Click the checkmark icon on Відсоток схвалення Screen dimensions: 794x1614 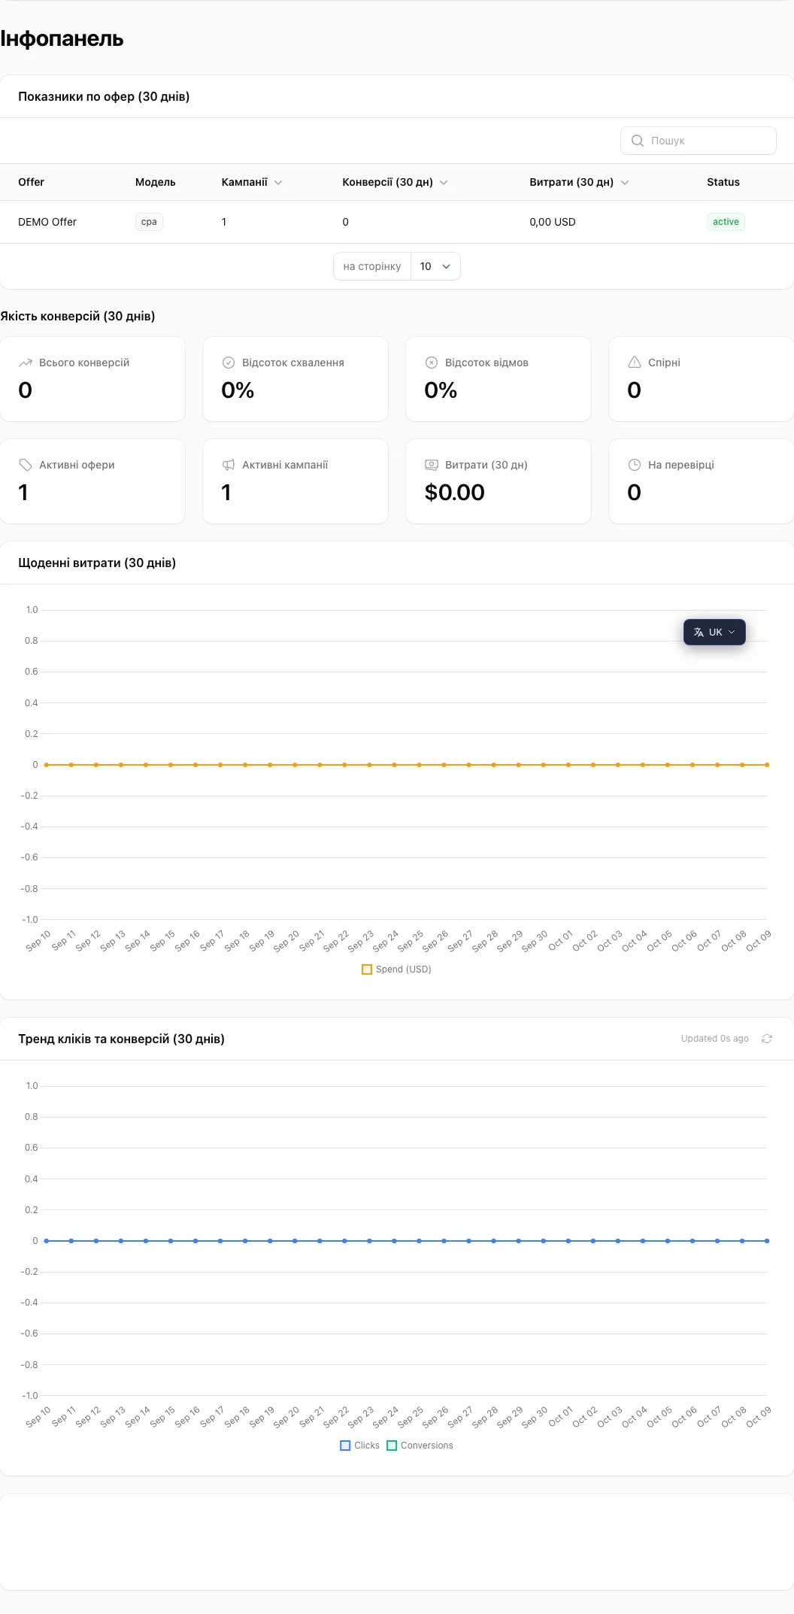tap(229, 363)
